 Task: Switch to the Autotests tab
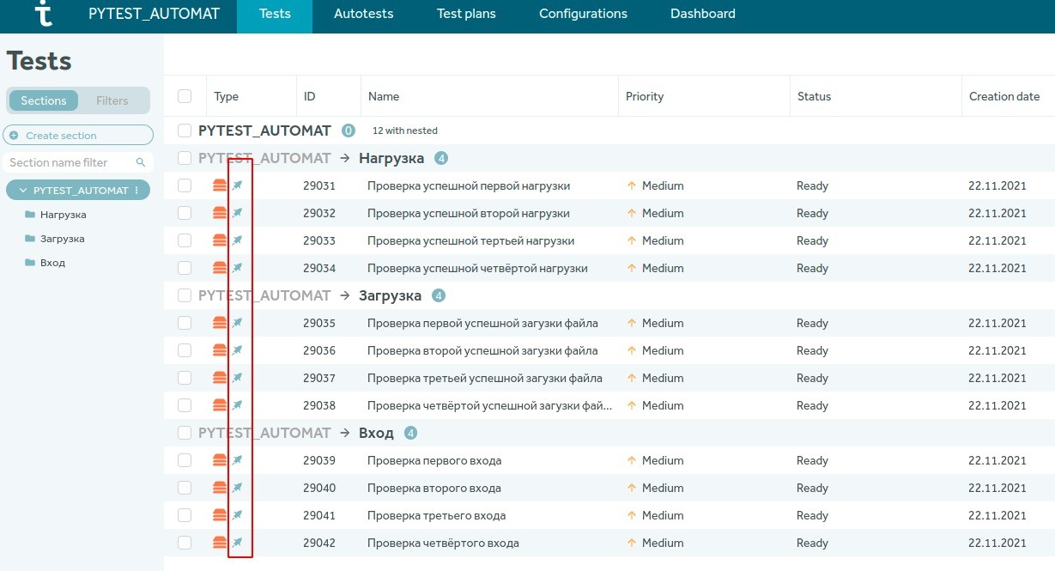coord(363,14)
